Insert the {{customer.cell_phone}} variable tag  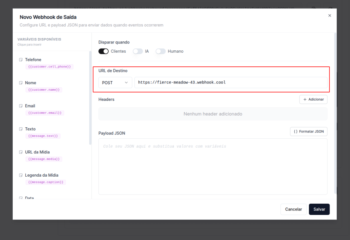tap(50, 67)
